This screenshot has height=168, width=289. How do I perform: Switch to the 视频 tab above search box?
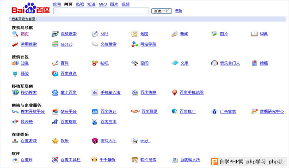(125, 4)
